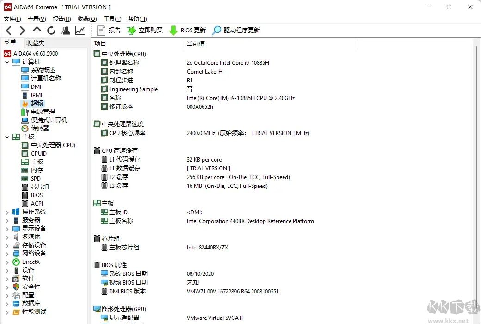Select the 超频 overclock sidebar item
This screenshot has height=324, width=481.
pyautogui.click(x=37, y=103)
